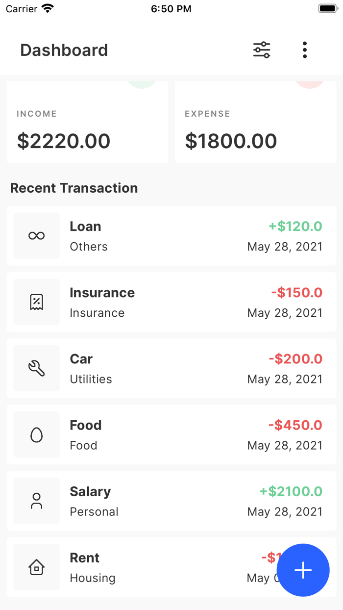Click the infinity icon for the Loan transaction

point(36,236)
